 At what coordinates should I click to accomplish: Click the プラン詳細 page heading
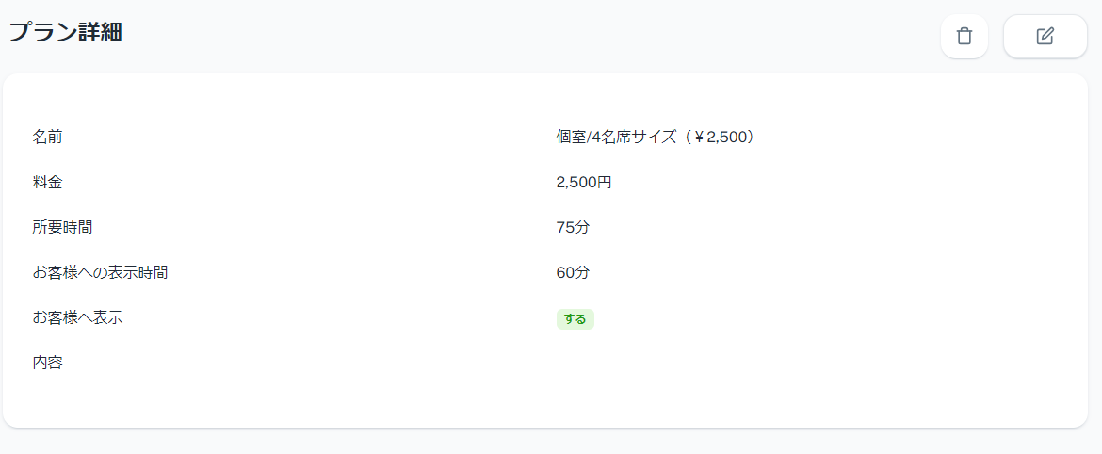point(66,32)
